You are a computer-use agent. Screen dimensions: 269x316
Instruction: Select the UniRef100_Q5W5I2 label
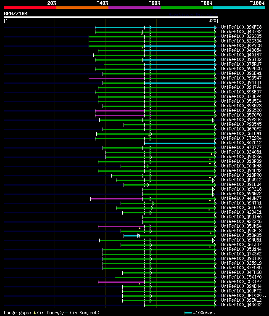241,180
